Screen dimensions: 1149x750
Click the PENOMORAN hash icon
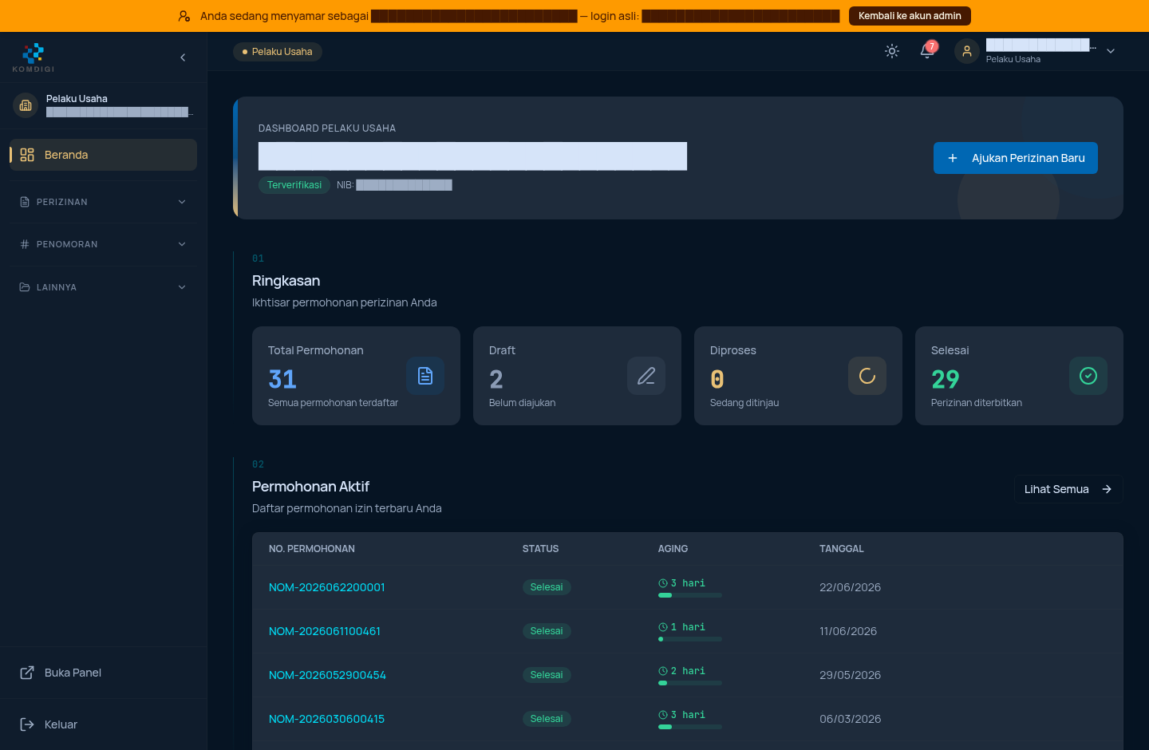(x=25, y=244)
